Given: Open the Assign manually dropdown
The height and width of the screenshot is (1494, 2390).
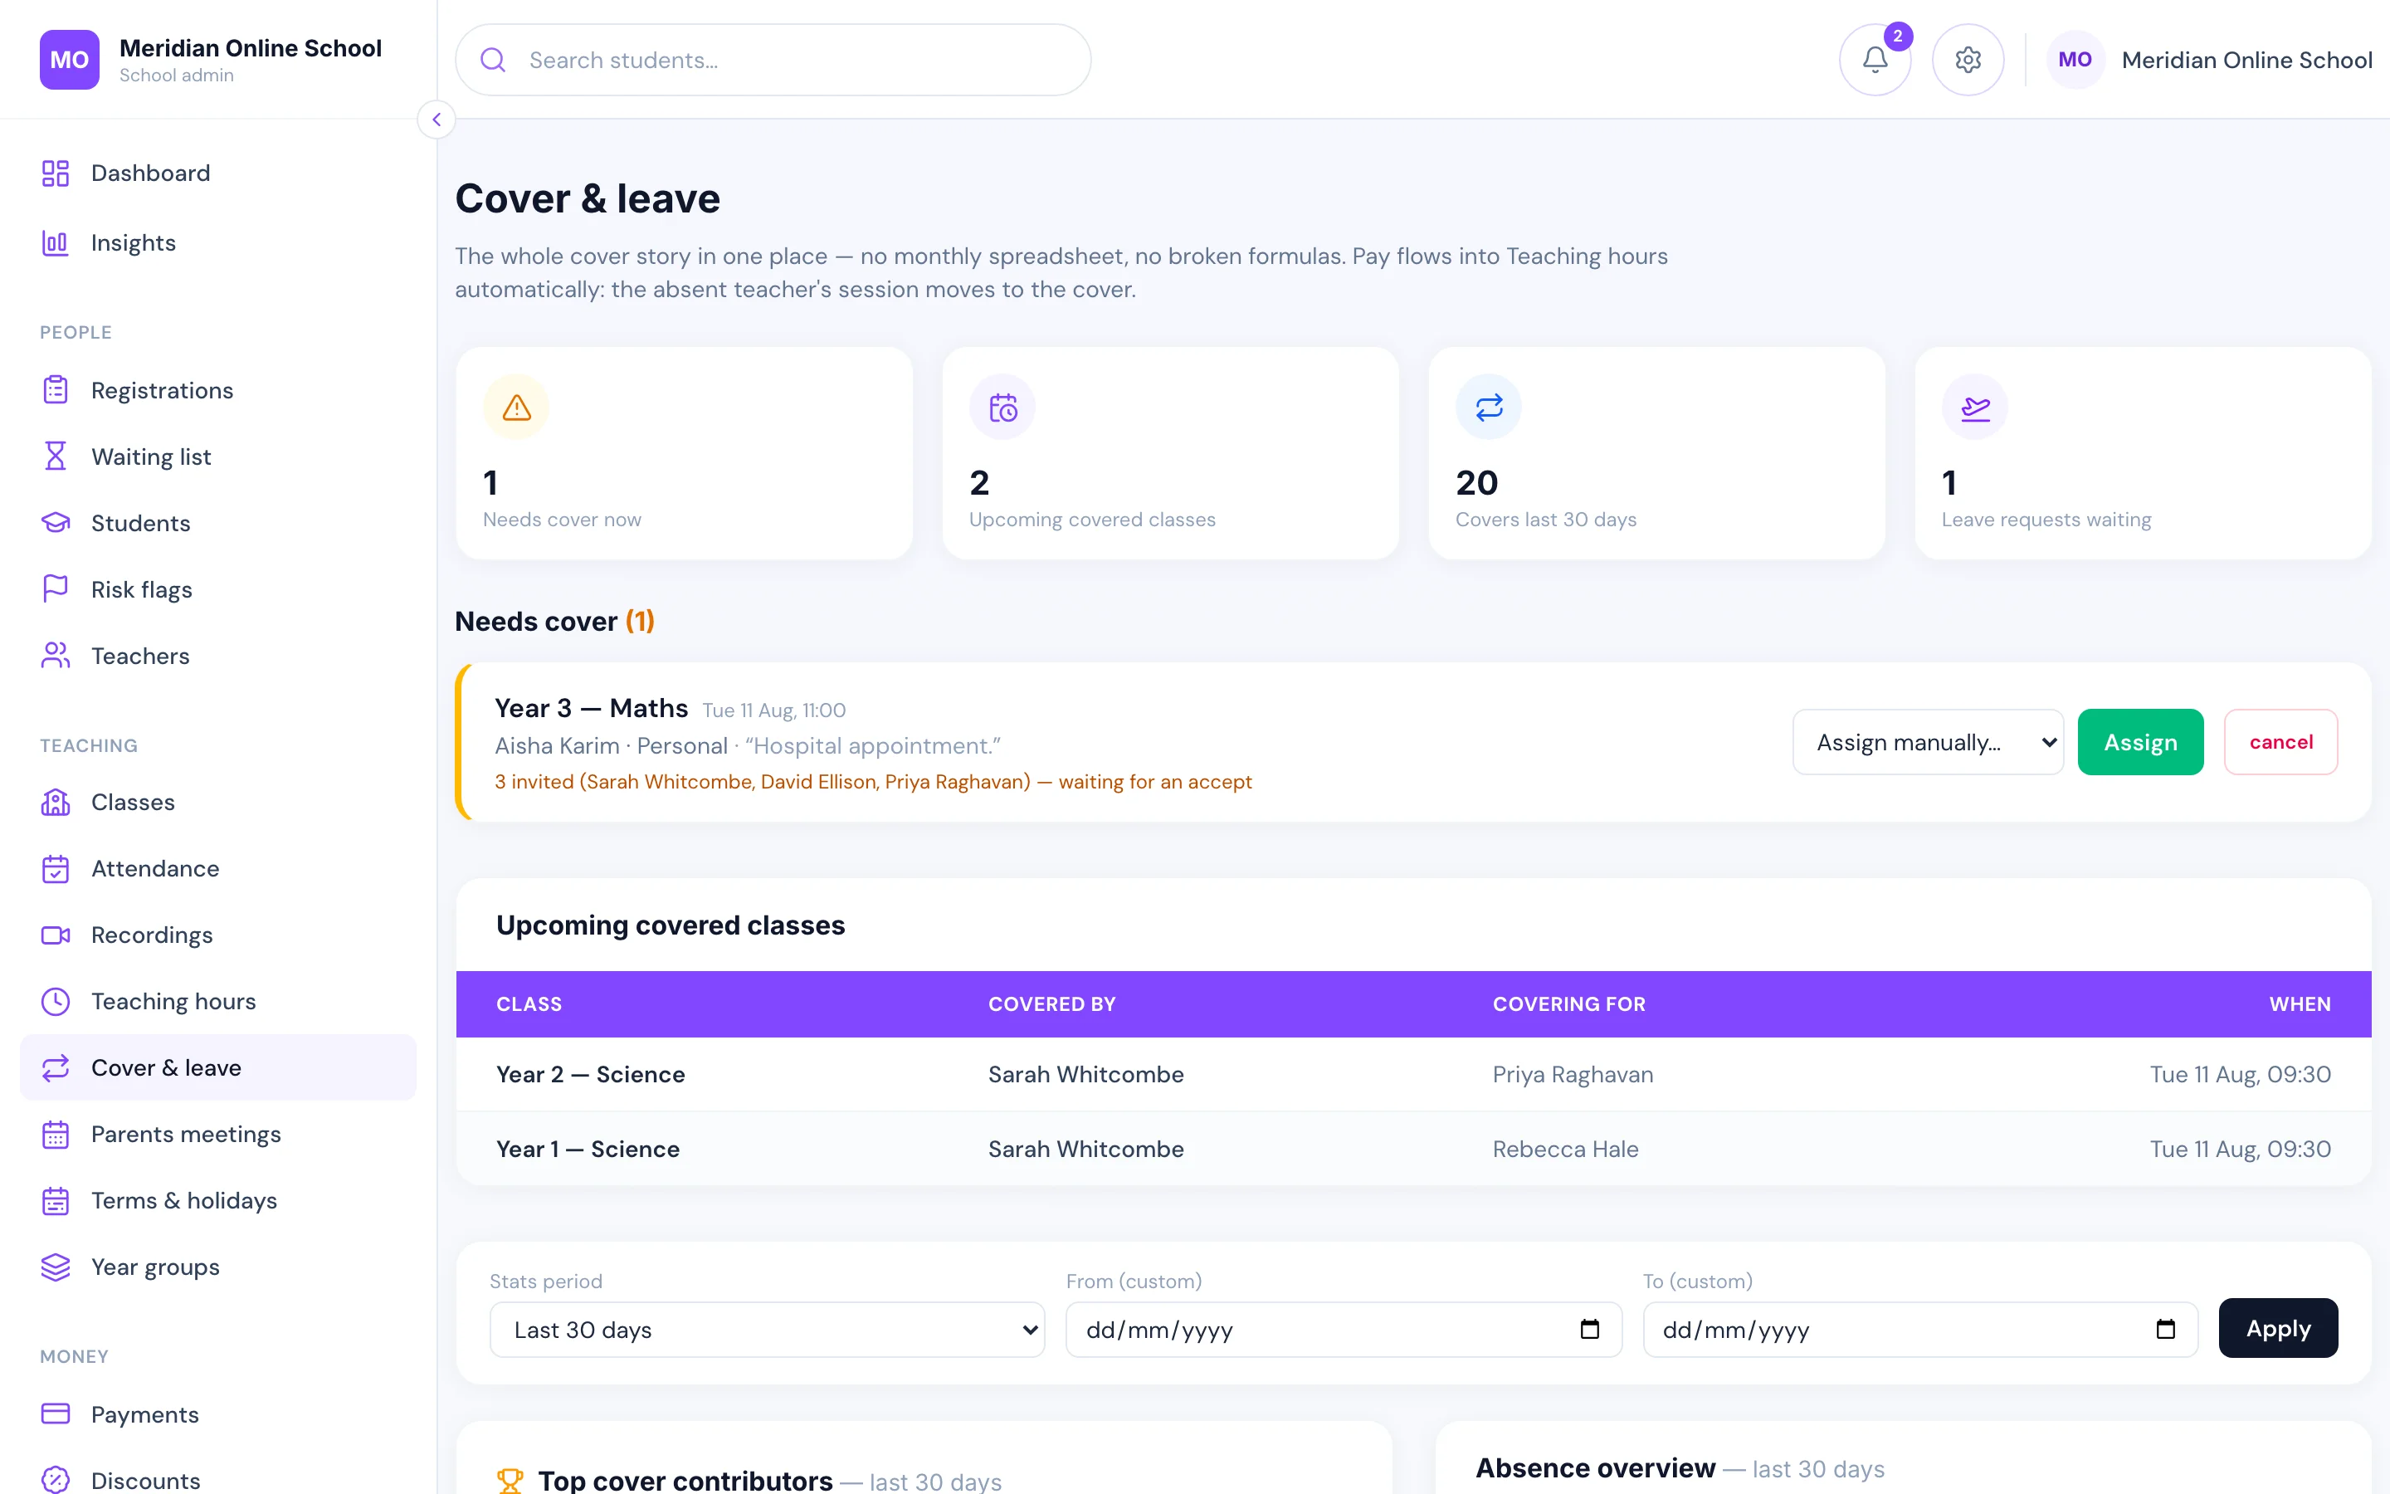Looking at the screenshot, I should click(x=1928, y=742).
